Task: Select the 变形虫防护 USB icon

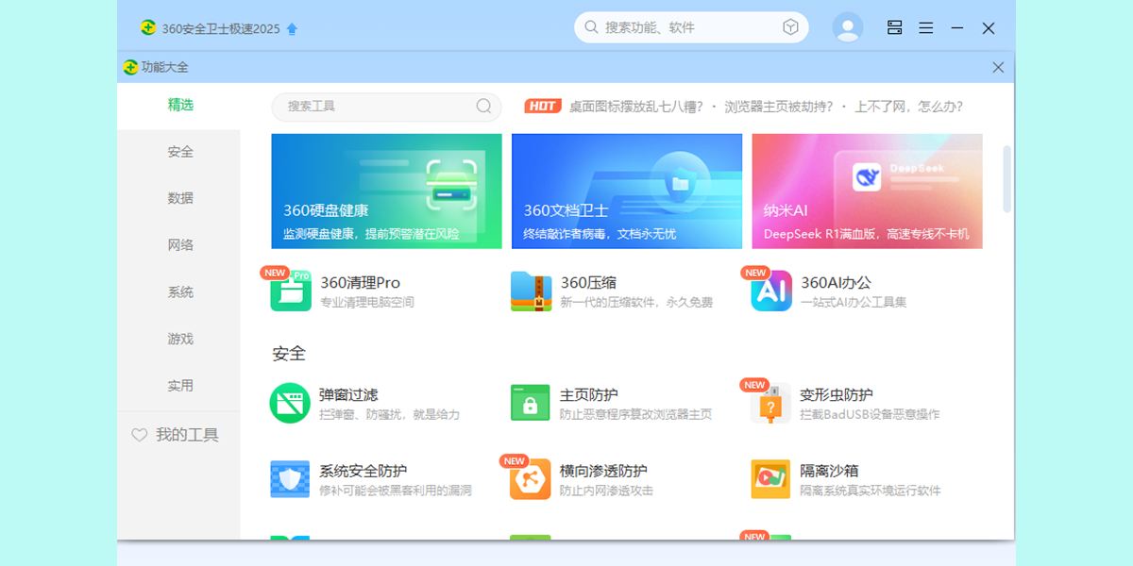Action: tap(770, 404)
